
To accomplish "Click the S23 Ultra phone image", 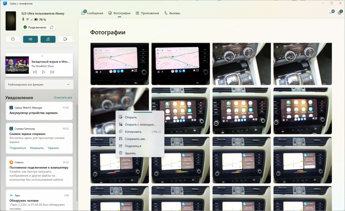I will pyautogui.click(x=11, y=21).
